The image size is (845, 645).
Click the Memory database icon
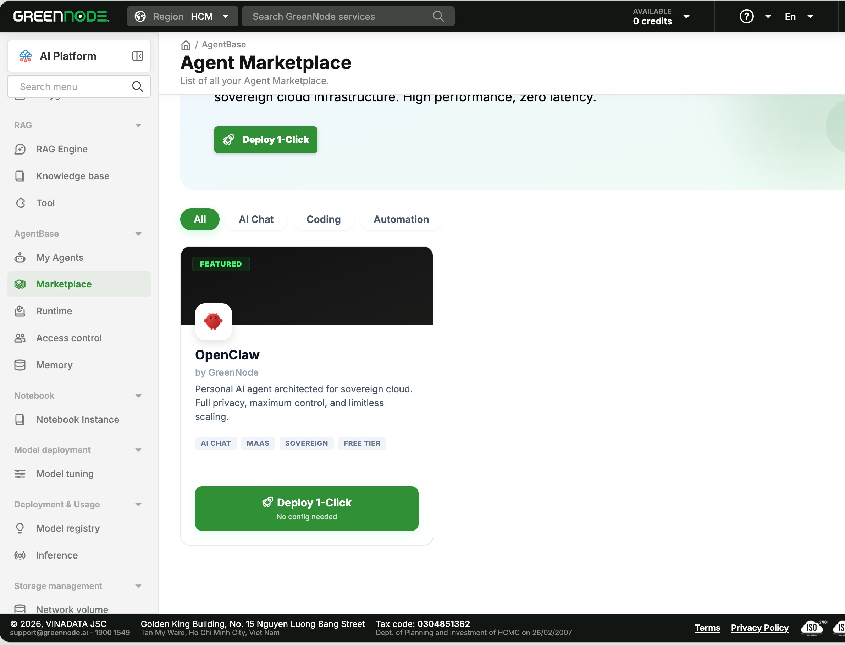20,365
